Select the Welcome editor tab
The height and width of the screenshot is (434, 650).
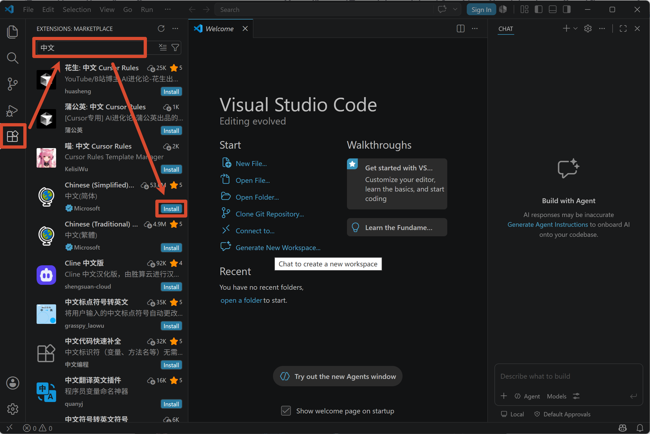(x=221, y=28)
